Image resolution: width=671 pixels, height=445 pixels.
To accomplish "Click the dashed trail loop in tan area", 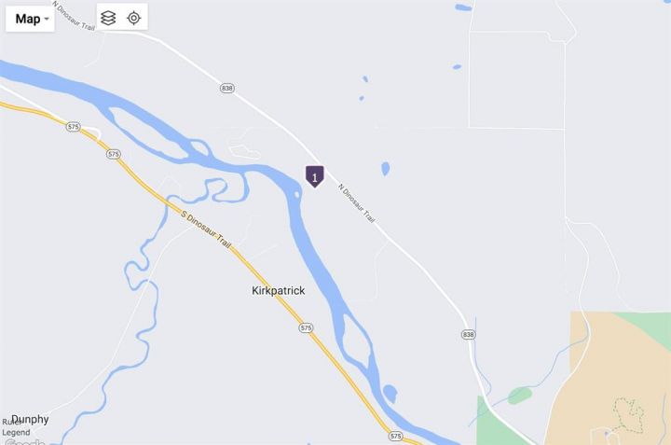I will pos(629,412).
